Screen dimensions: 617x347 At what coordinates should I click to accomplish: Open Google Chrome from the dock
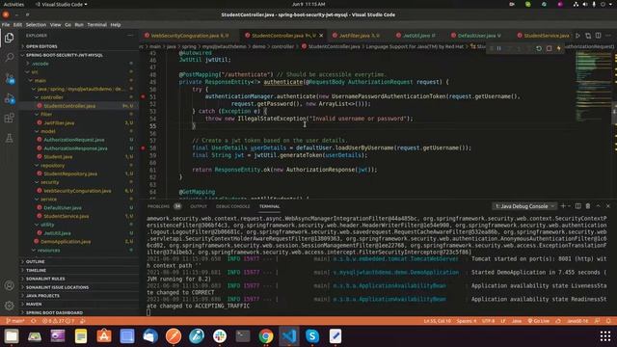266,336
